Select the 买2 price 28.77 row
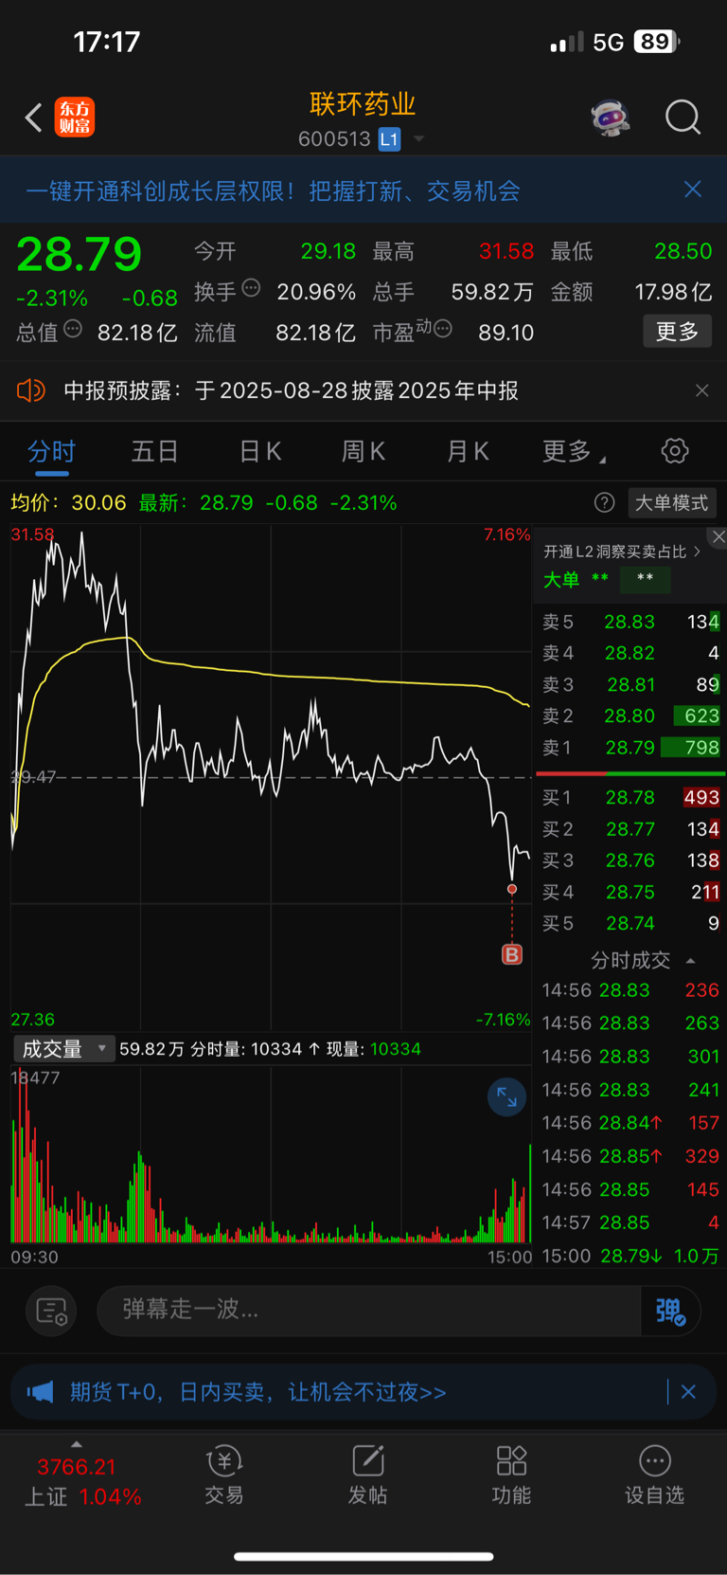Screen dimensions: 727x1575 tap(630, 829)
